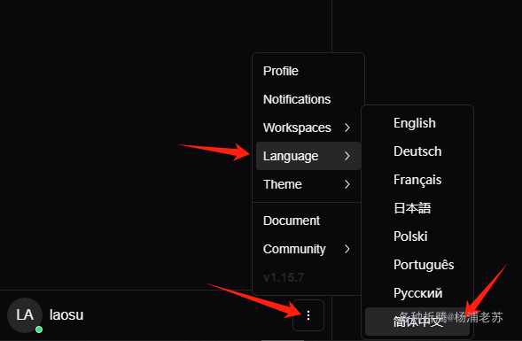Select the Theme menu item

pyautogui.click(x=308, y=184)
